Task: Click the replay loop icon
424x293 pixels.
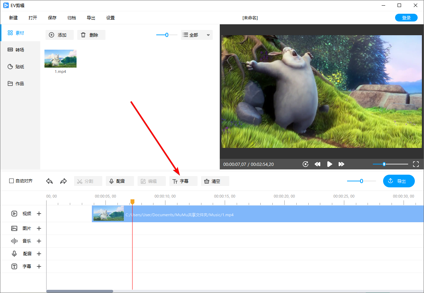Action: [x=305, y=164]
